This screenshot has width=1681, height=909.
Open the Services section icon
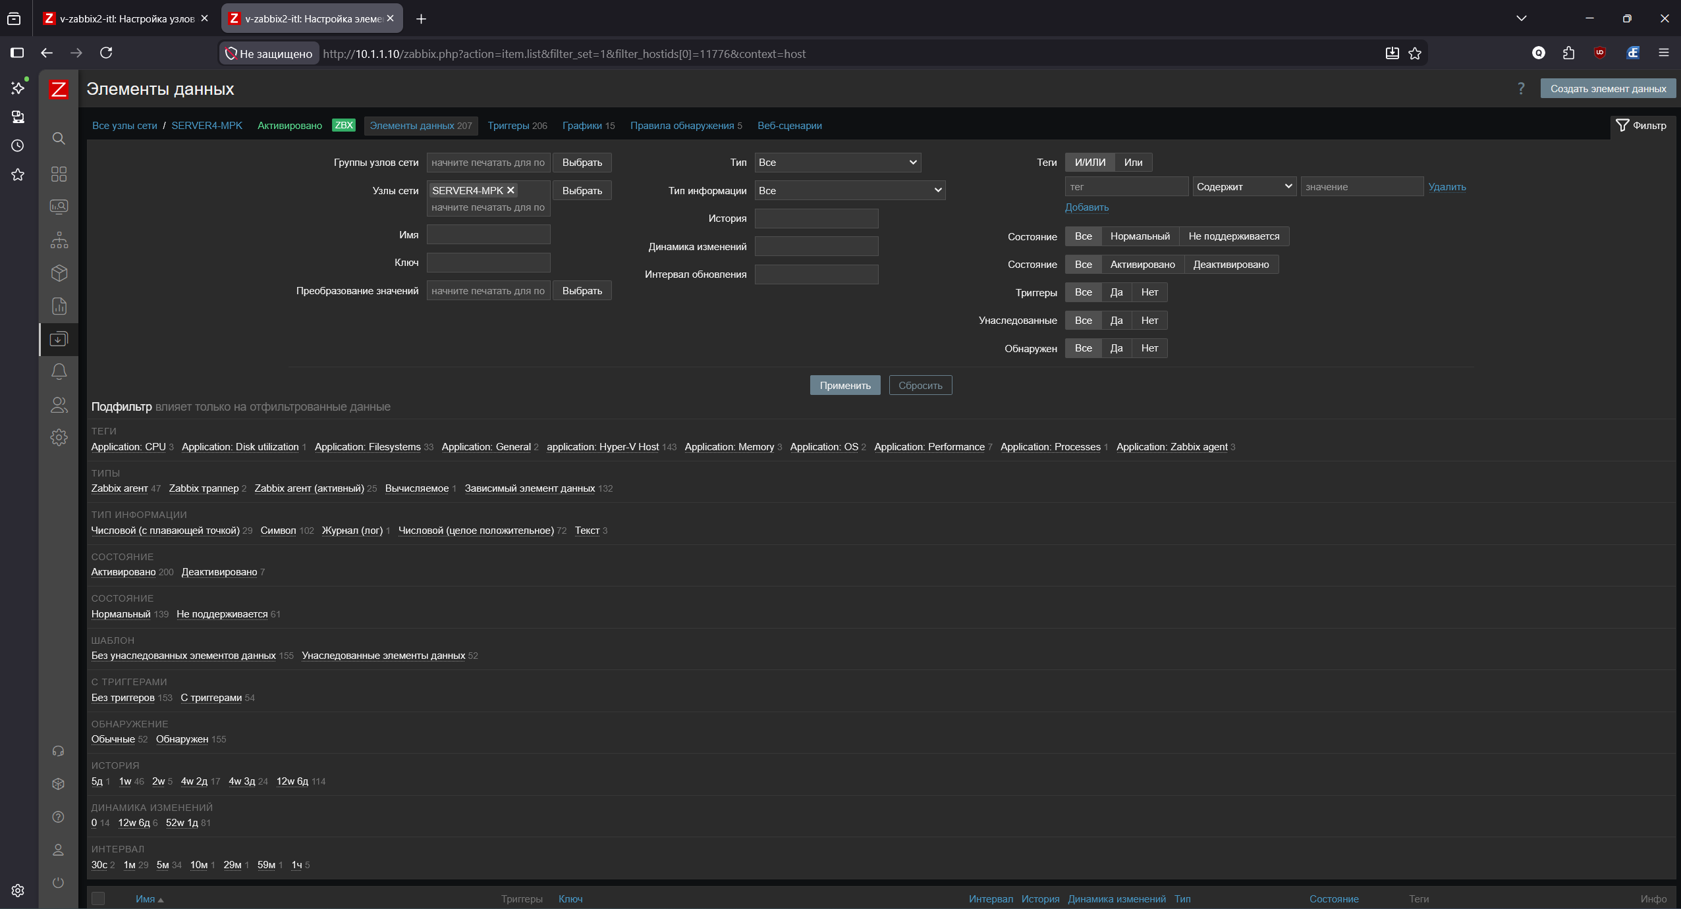coord(59,240)
